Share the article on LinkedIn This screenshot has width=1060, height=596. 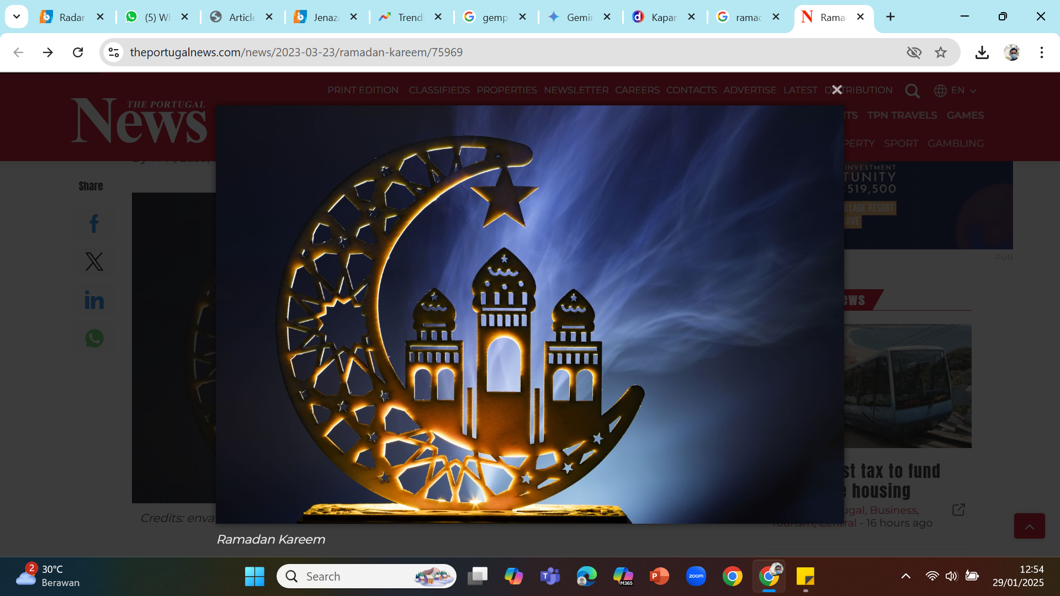click(94, 300)
